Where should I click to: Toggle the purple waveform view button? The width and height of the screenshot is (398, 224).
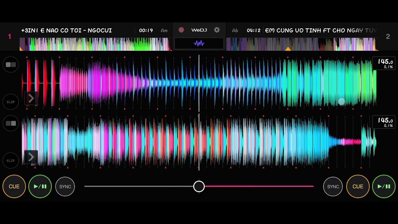pos(199,44)
